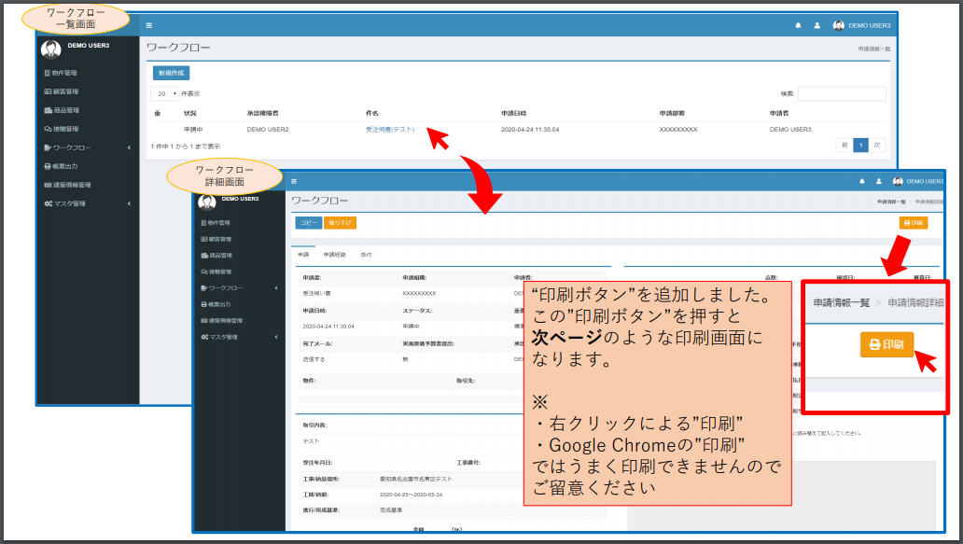Open 接触管理 from the sidebar
Image resolution: width=963 pixels, height=544 pixels.
click(60, 128)
